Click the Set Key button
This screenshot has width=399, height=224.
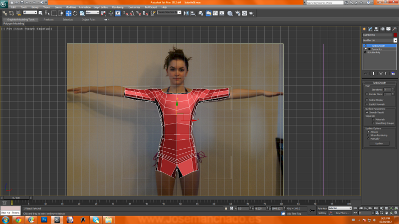[x=322, y=213]
